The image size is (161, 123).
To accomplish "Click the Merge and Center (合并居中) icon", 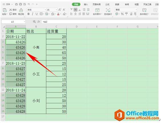I will point(97,10).
